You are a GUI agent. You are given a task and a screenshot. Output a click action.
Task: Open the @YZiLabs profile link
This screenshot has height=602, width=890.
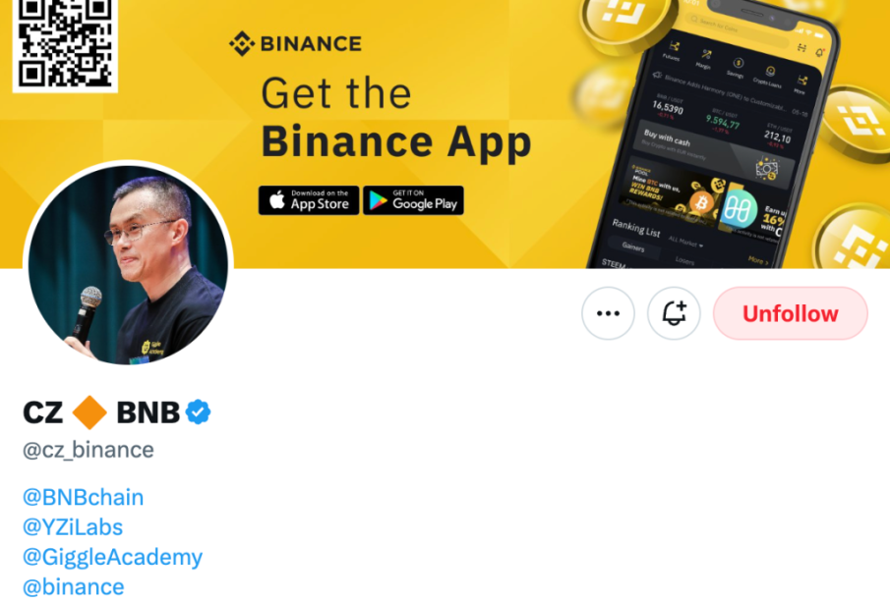(73, 527)
